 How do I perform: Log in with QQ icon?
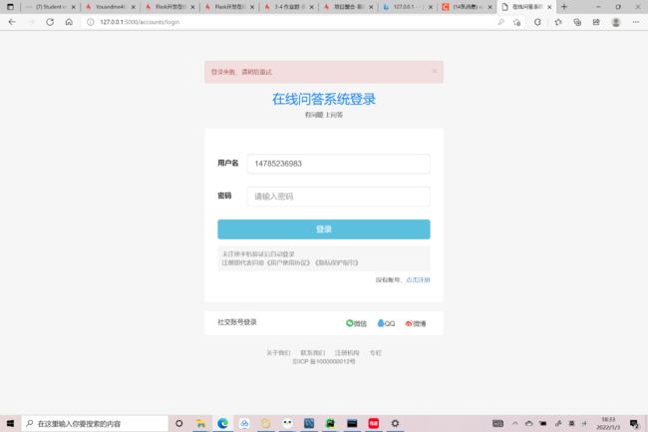[386, 323]
